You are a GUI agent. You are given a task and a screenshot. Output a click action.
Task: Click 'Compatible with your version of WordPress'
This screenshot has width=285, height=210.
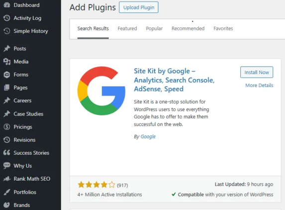pyautogui.click(x=225, y=195)
